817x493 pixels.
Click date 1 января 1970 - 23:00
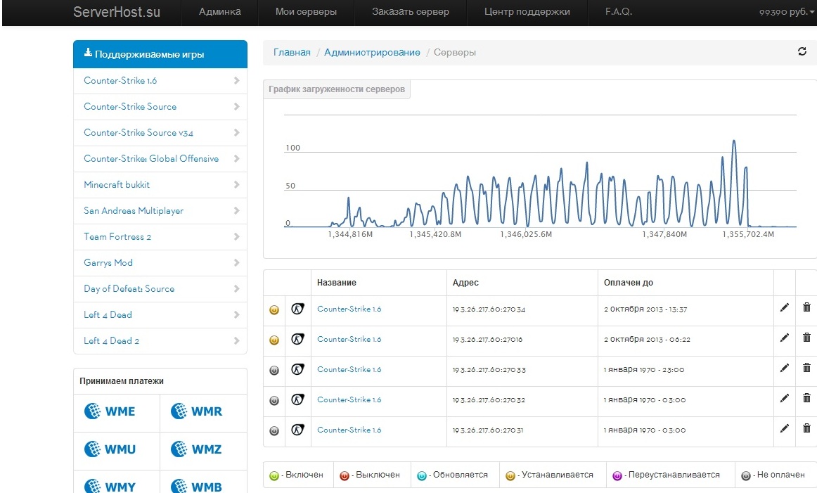tap(643, 369)
